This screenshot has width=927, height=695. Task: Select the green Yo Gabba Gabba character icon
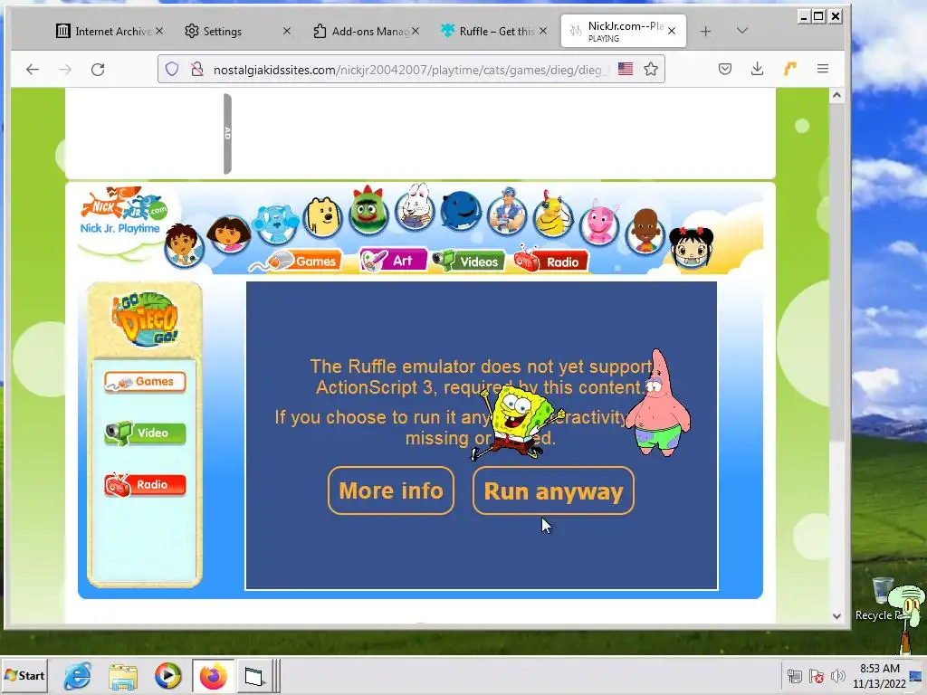click(x=368, y=211)
